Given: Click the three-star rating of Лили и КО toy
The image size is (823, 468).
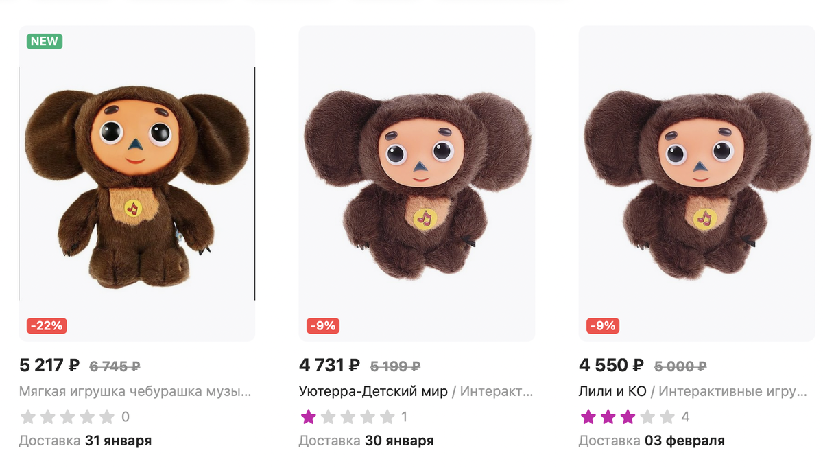Looking at the screenshot, I should click(x=627, y=417).
